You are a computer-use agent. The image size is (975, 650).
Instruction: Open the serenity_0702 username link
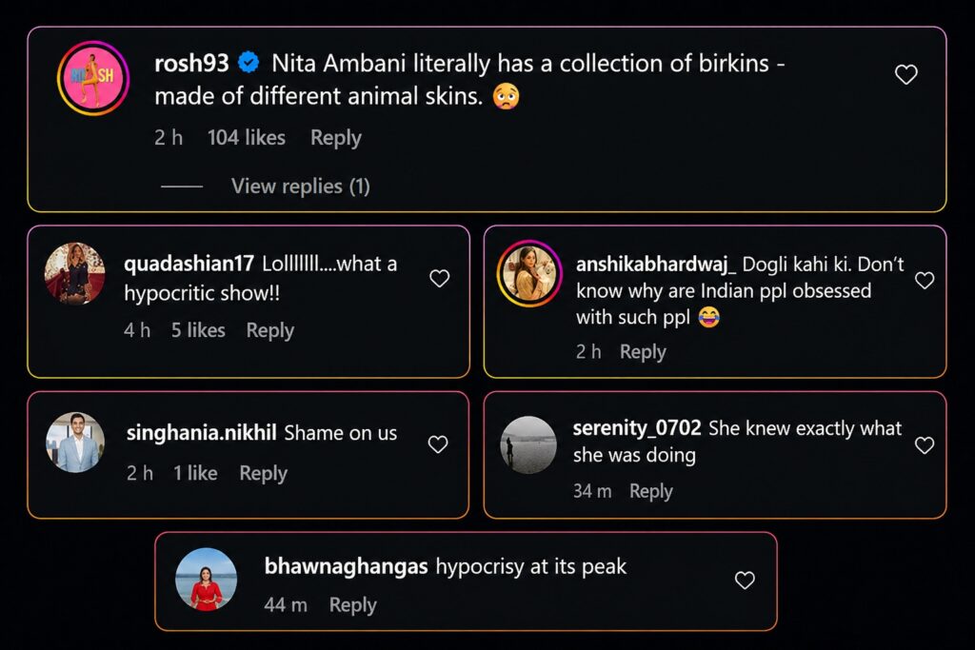point(637,428)
